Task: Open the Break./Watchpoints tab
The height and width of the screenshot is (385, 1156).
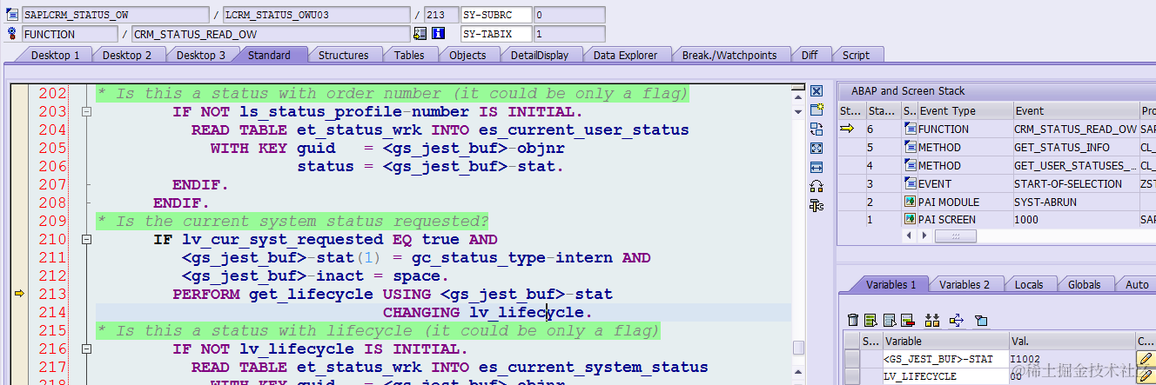Action: (729, 55)
